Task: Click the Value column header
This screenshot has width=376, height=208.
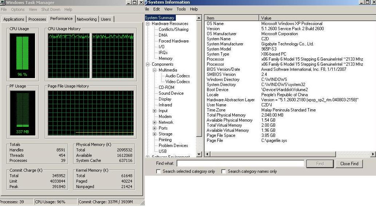Action: pyautogui.click(x=317, y=18)
